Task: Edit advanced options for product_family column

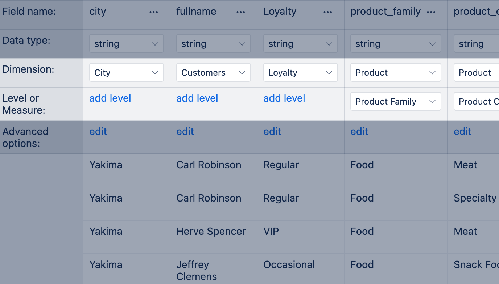Action: (359, 132)
